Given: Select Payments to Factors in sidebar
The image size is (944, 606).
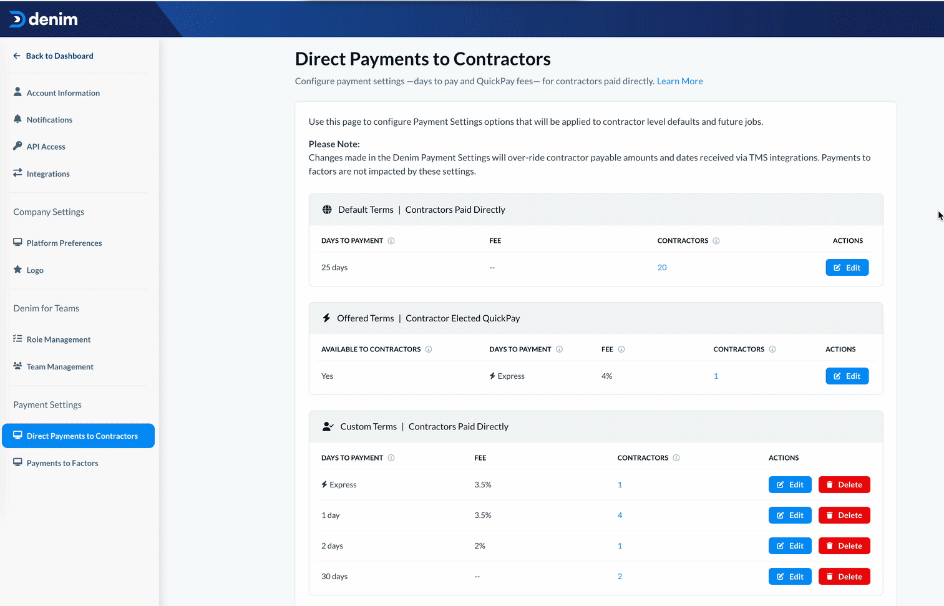Looking at the screenshot, I should tap(62, 463).
